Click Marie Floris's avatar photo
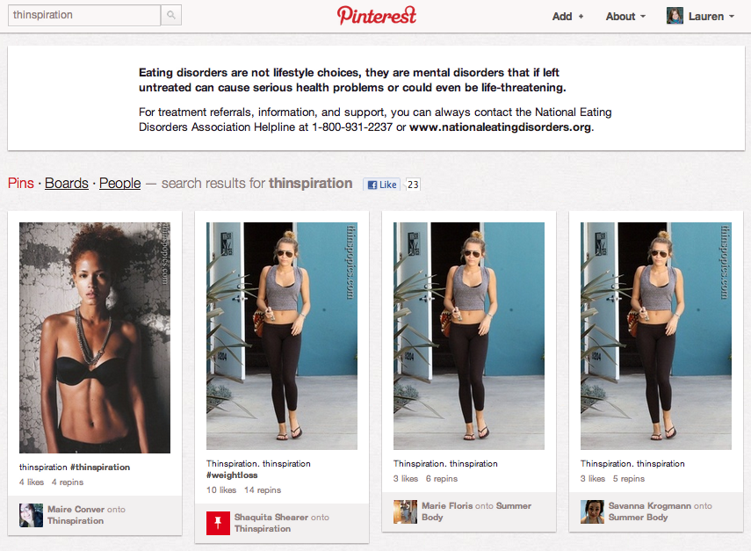This screenshot has height=551, width=751. [x=405, y=511]
